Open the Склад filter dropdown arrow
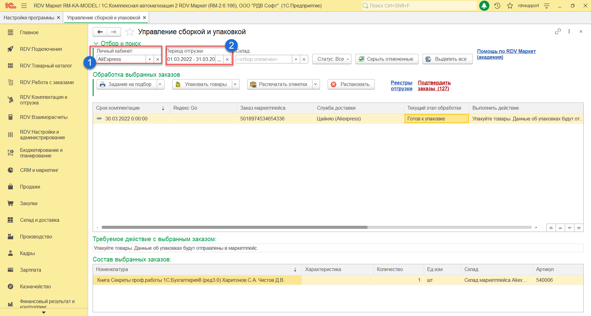This screenshot has height=316, width=591. coord(296,59)
